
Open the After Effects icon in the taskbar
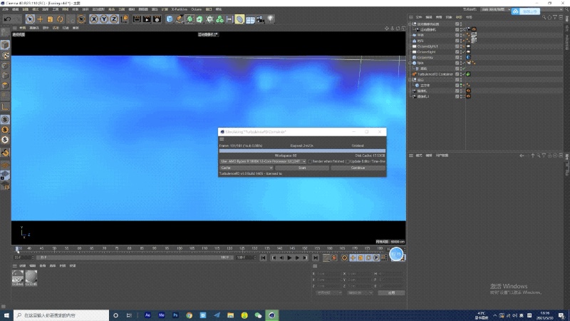tap(147, 315)
